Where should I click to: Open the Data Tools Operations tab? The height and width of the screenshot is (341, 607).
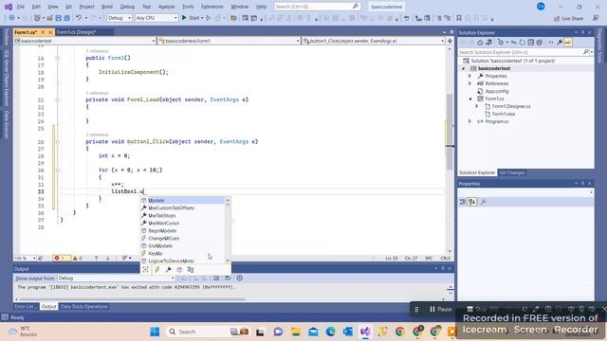pyautogui.click(x=84, y=306)
